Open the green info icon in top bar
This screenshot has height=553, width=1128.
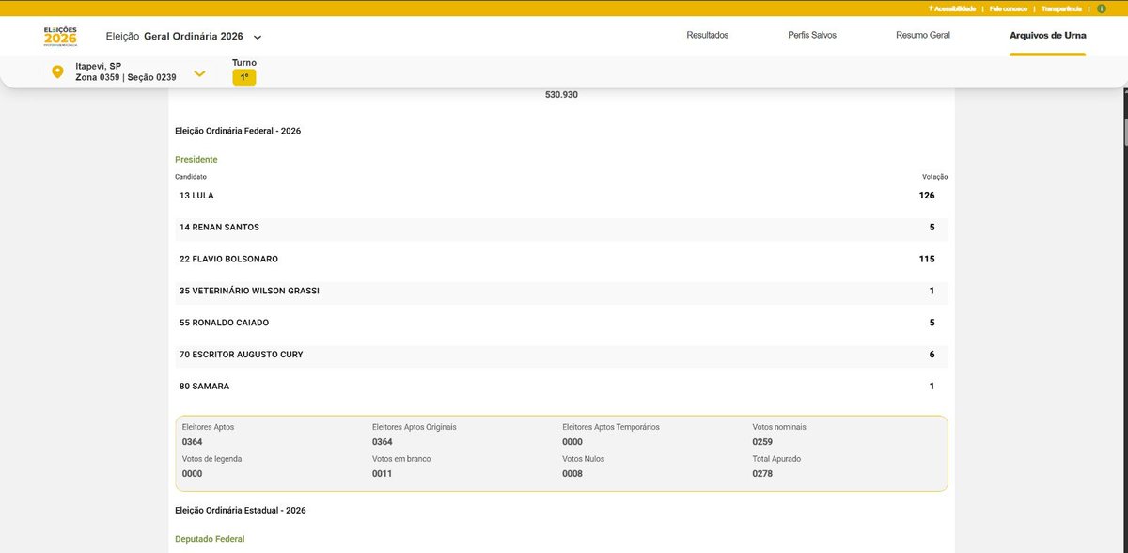tap(1101, 8)
